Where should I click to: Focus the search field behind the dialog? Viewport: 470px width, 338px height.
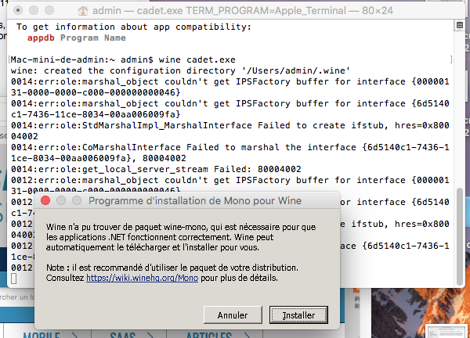(x=17, y=297)
